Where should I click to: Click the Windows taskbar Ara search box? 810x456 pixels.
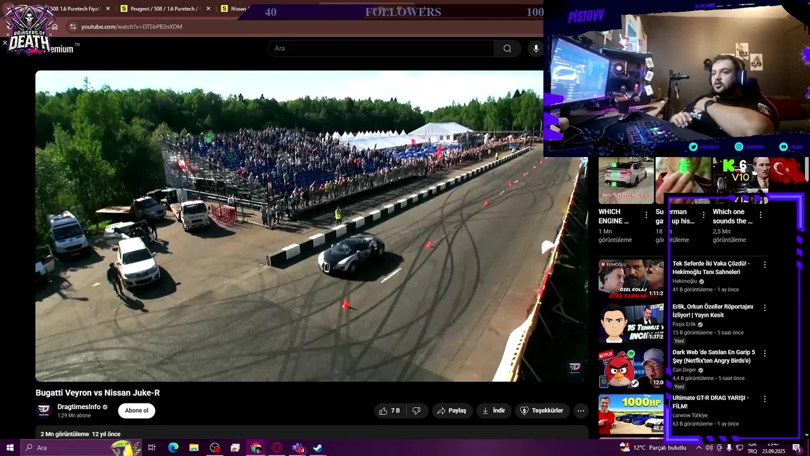point(82,448)
